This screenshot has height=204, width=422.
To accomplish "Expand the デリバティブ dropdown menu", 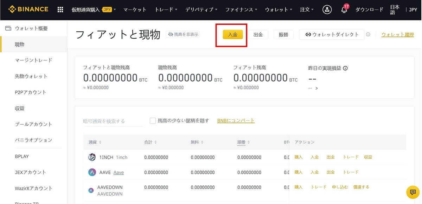I will tap(202, 9).
